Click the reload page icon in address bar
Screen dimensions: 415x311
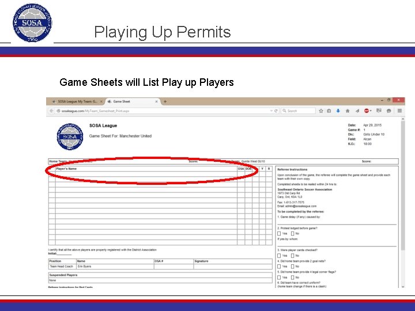(x=276, y=111)
